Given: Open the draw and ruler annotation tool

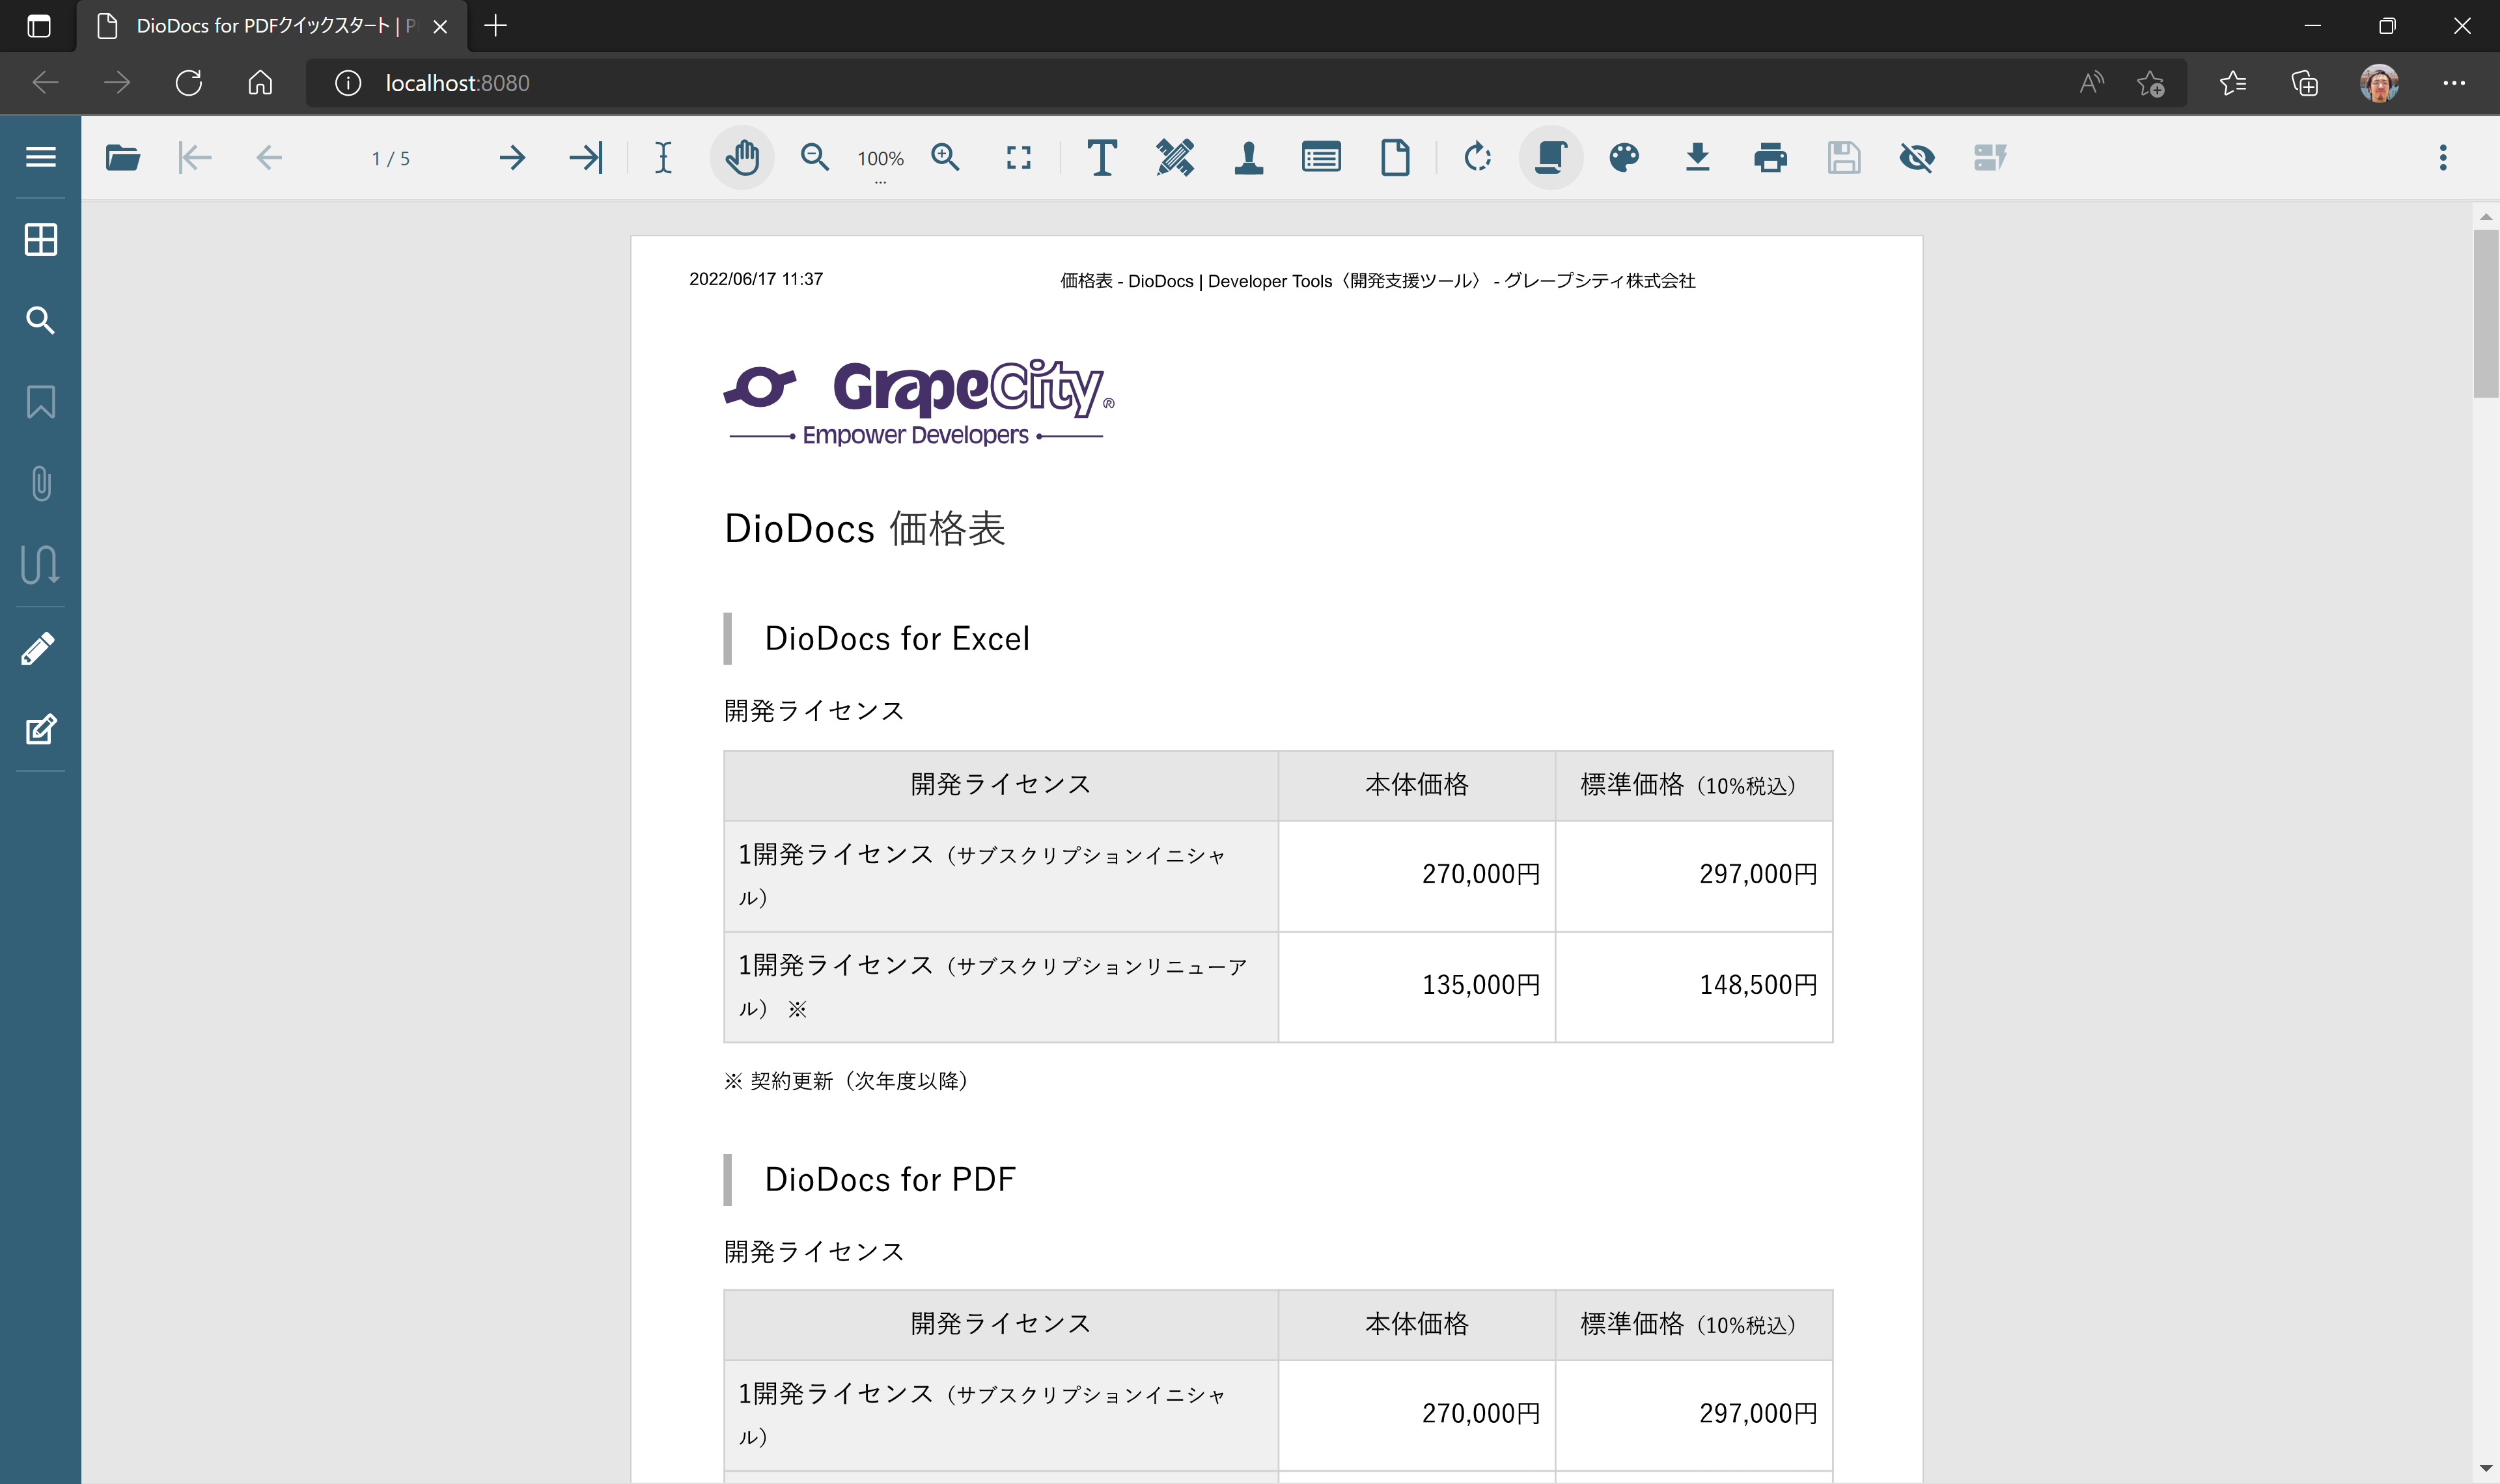Looking at the screenshot, I should (1175, 157).
